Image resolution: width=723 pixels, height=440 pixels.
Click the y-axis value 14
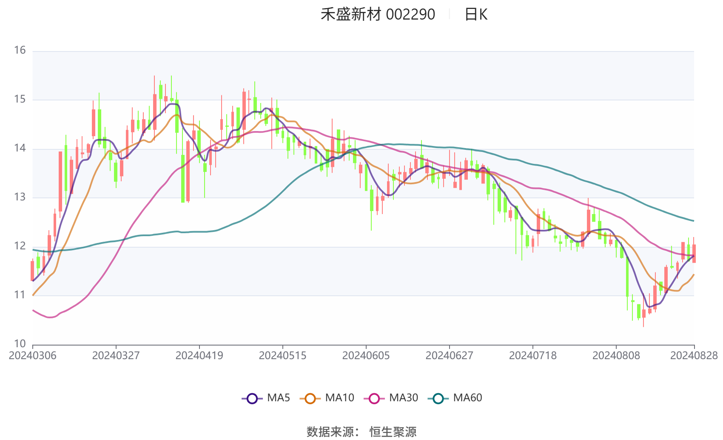pos(20,148)
